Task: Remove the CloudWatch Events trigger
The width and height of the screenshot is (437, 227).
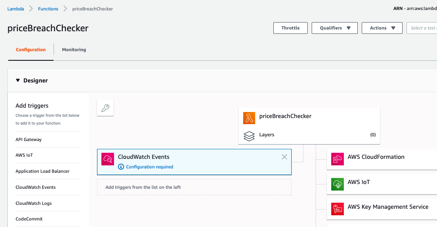Action: point(284,157)
